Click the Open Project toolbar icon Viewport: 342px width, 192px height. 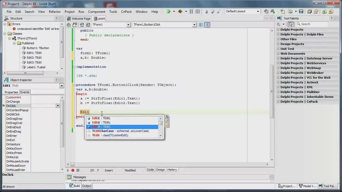click(316, 11)
